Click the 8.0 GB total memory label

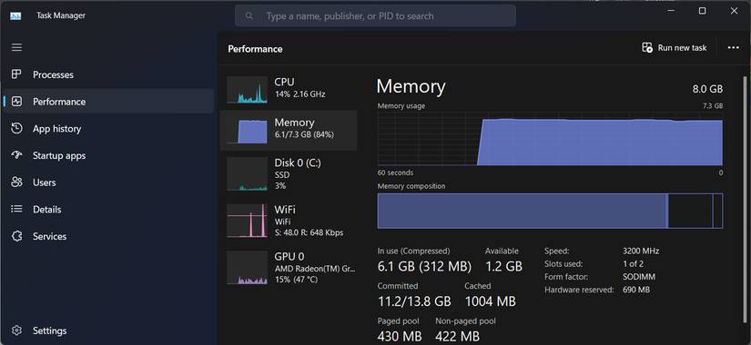pyautogui.click(x=707, y=89)
